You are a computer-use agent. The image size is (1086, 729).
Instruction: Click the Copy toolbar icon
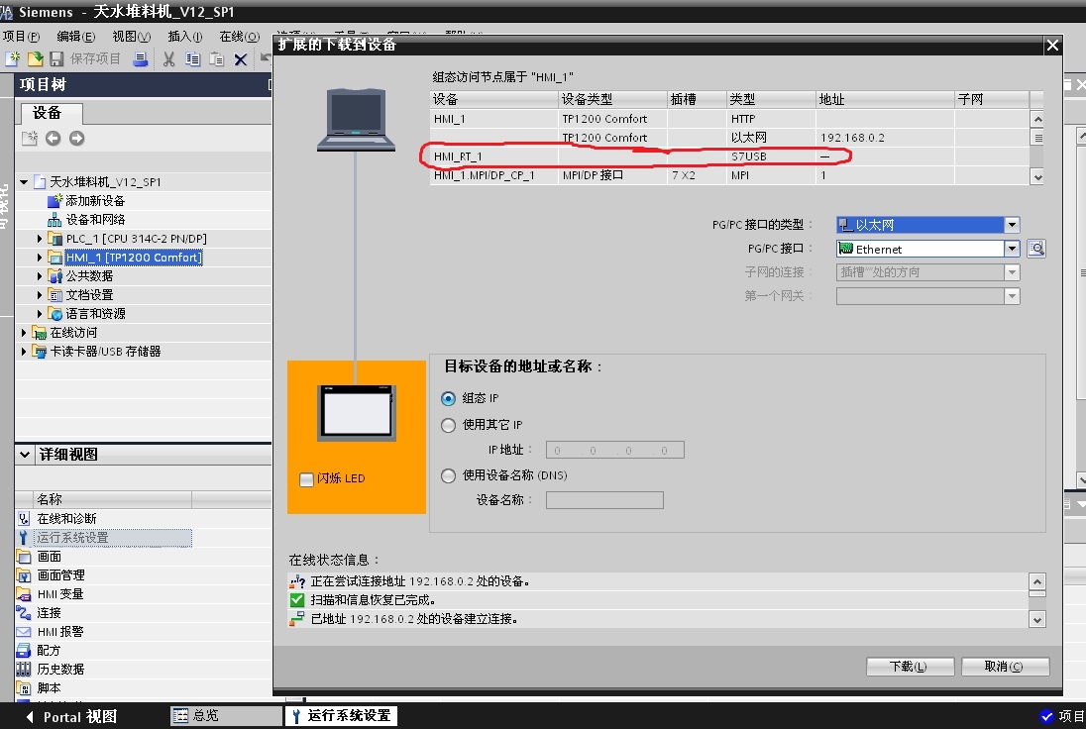(192, 59)
